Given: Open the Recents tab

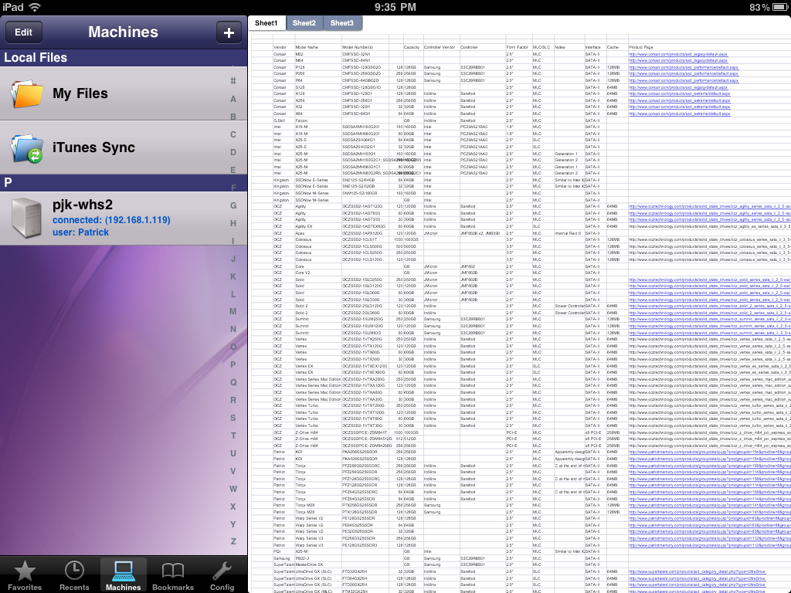Looking at the screenshot, I should (74, 576).
